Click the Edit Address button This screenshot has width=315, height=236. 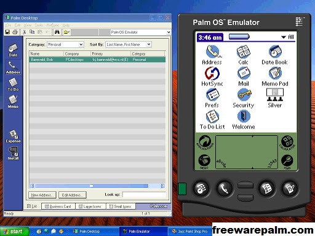(x=73, y=195)
